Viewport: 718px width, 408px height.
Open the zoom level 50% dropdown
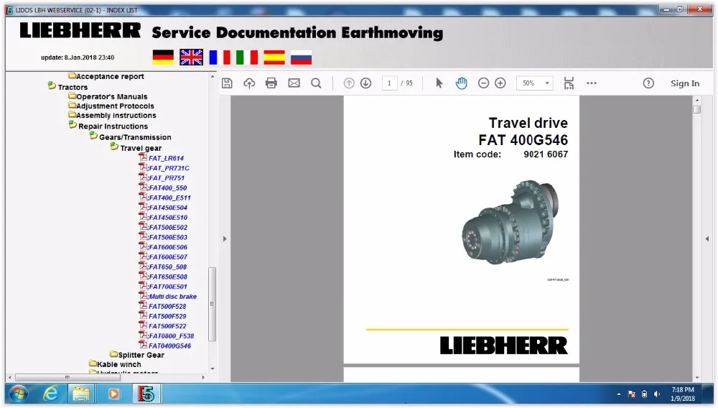[x=535, y=83]
